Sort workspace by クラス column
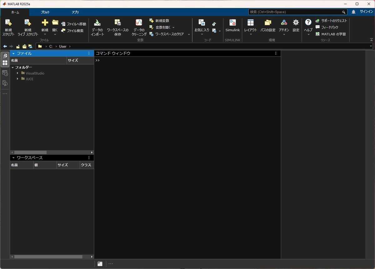Screen dimensions: 375x269 pyautogui.click(x=87, y=165)
